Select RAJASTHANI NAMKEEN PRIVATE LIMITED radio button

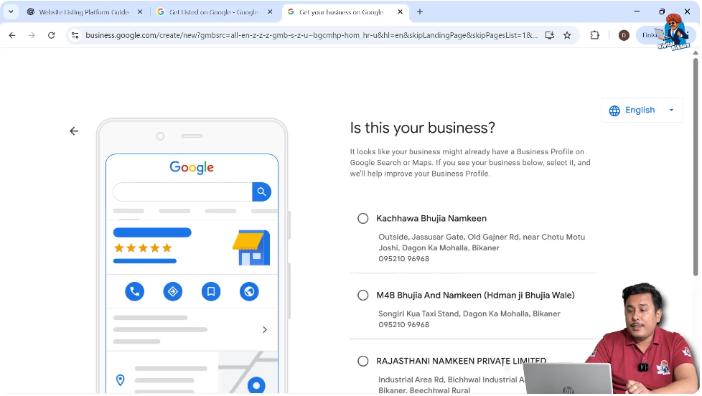(363, 361)
